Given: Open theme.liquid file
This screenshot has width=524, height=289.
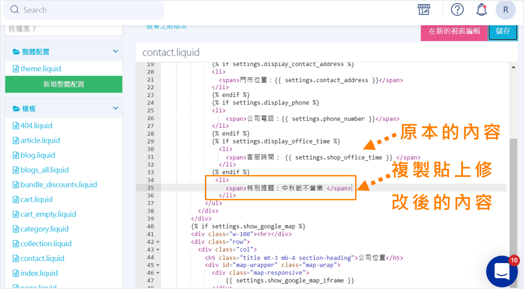Looking at the screenshot, I should pyautogui.click(x=40, y=69).
